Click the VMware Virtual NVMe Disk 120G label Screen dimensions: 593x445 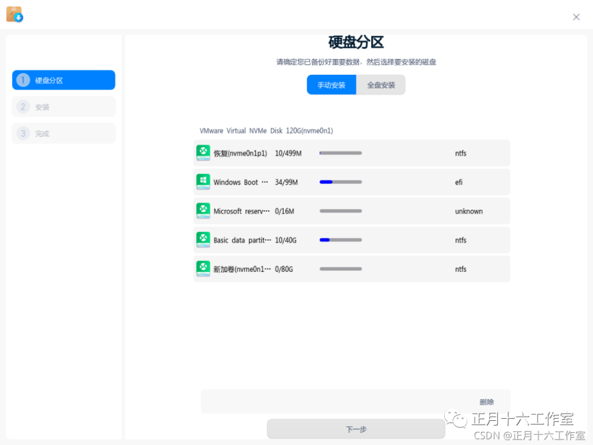(x=268, y=131)
